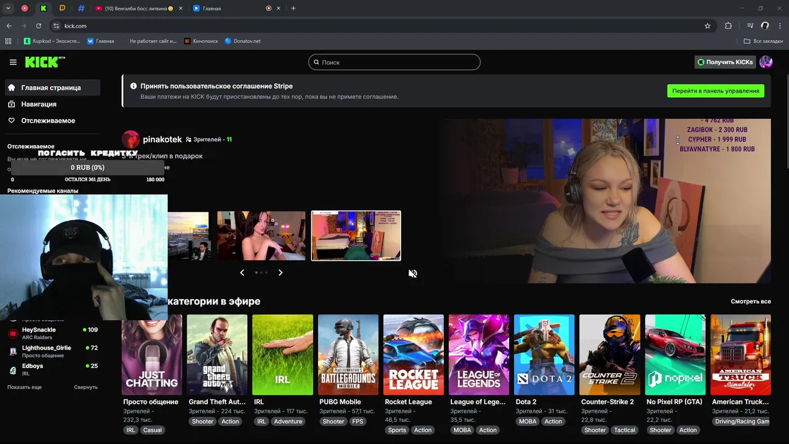Open the tab search dropdown arrow
Image resolution: width=789 pixels, height=444 pixels.
tap(8, 8)
